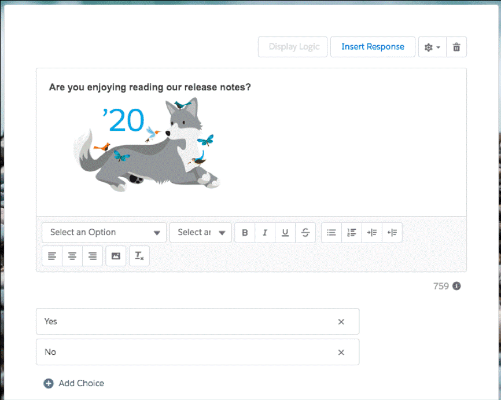Center align the question text
Image resolution: width=501 pixels, height=400 pixels.
[x=72, y=256]
